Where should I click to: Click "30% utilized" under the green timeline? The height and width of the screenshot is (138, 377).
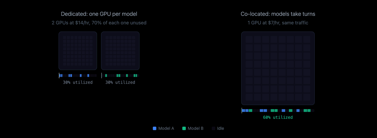120,82
